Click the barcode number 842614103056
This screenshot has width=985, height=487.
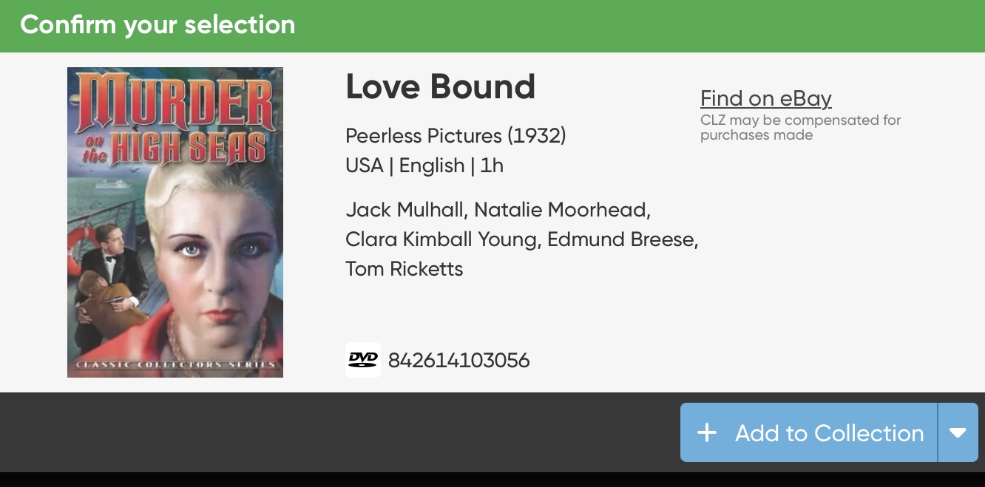tap(458, 361)
